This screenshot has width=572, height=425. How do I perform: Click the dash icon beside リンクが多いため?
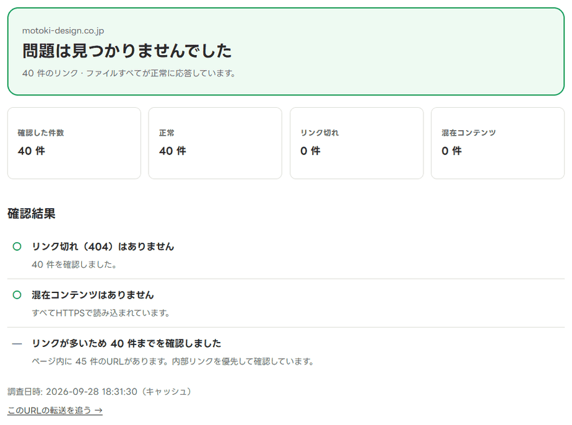17,344
